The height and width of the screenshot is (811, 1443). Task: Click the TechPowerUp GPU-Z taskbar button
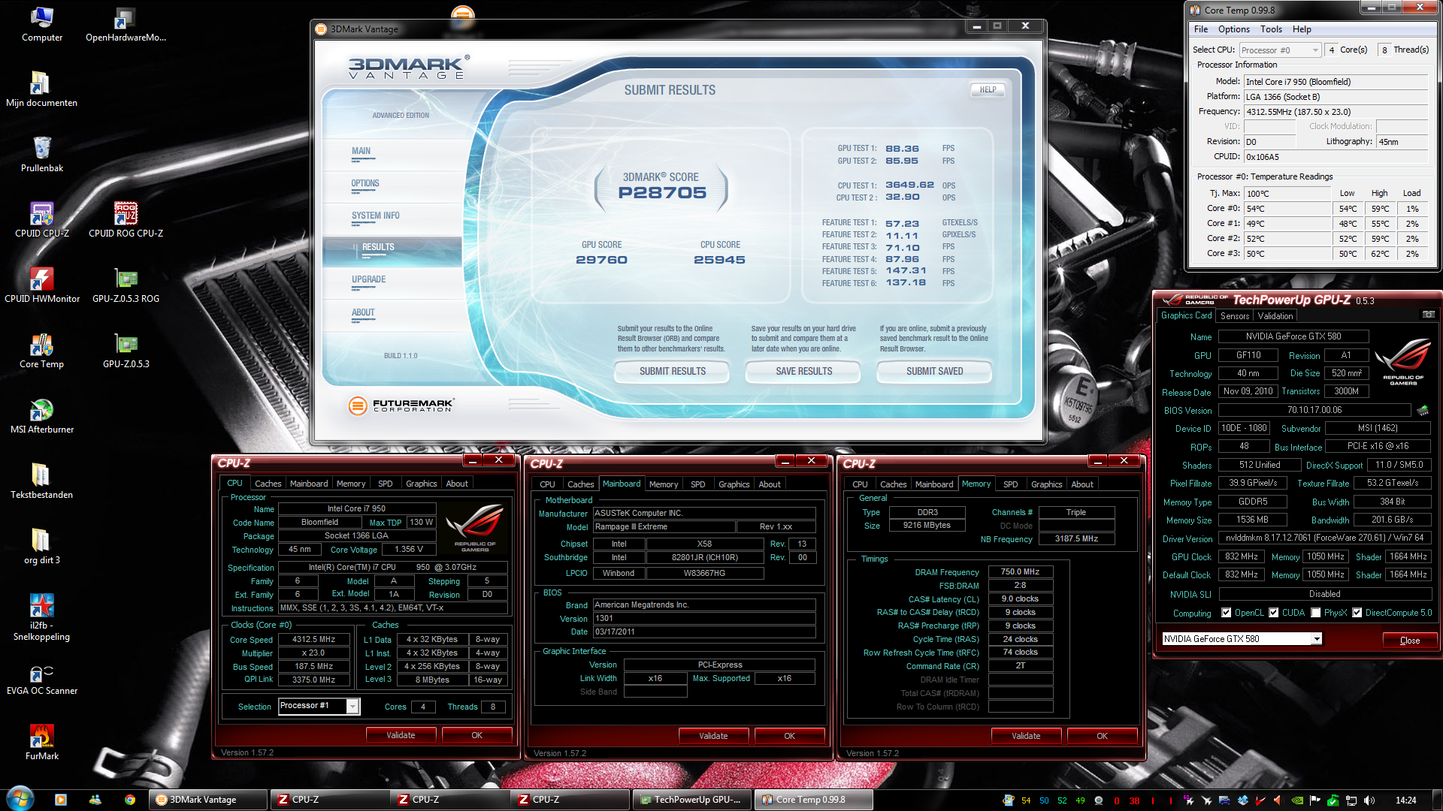pos(692,800)
